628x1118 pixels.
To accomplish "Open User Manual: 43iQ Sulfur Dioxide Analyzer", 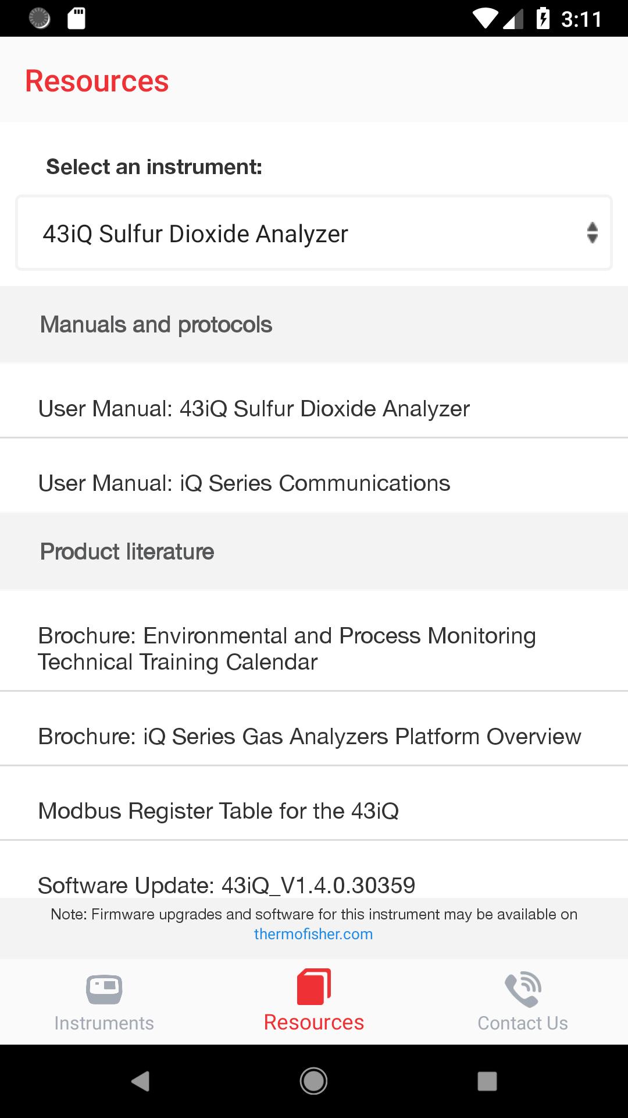I will [x=314, y=409].
